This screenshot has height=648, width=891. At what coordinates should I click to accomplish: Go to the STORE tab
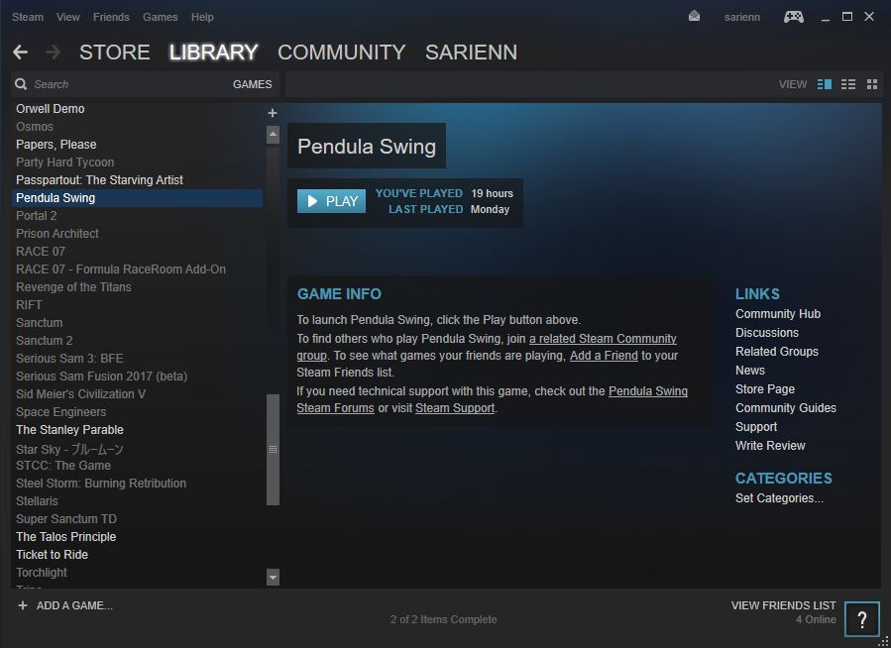(x=115, y=53)
